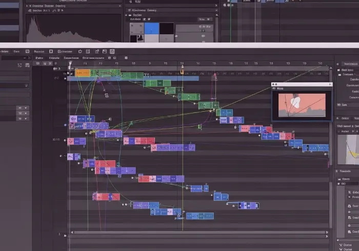Click the square icon right of "Russus"
The height and width of the screenshot is (251, 359).
[51, 51]
